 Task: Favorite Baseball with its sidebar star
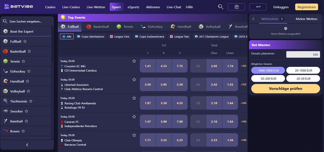(x=26, y=121)
